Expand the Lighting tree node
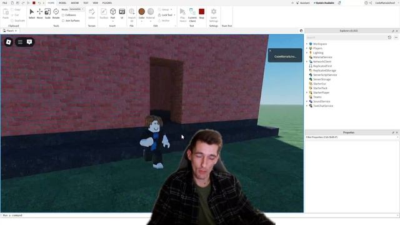400x225 pixels. click(307, 52)
